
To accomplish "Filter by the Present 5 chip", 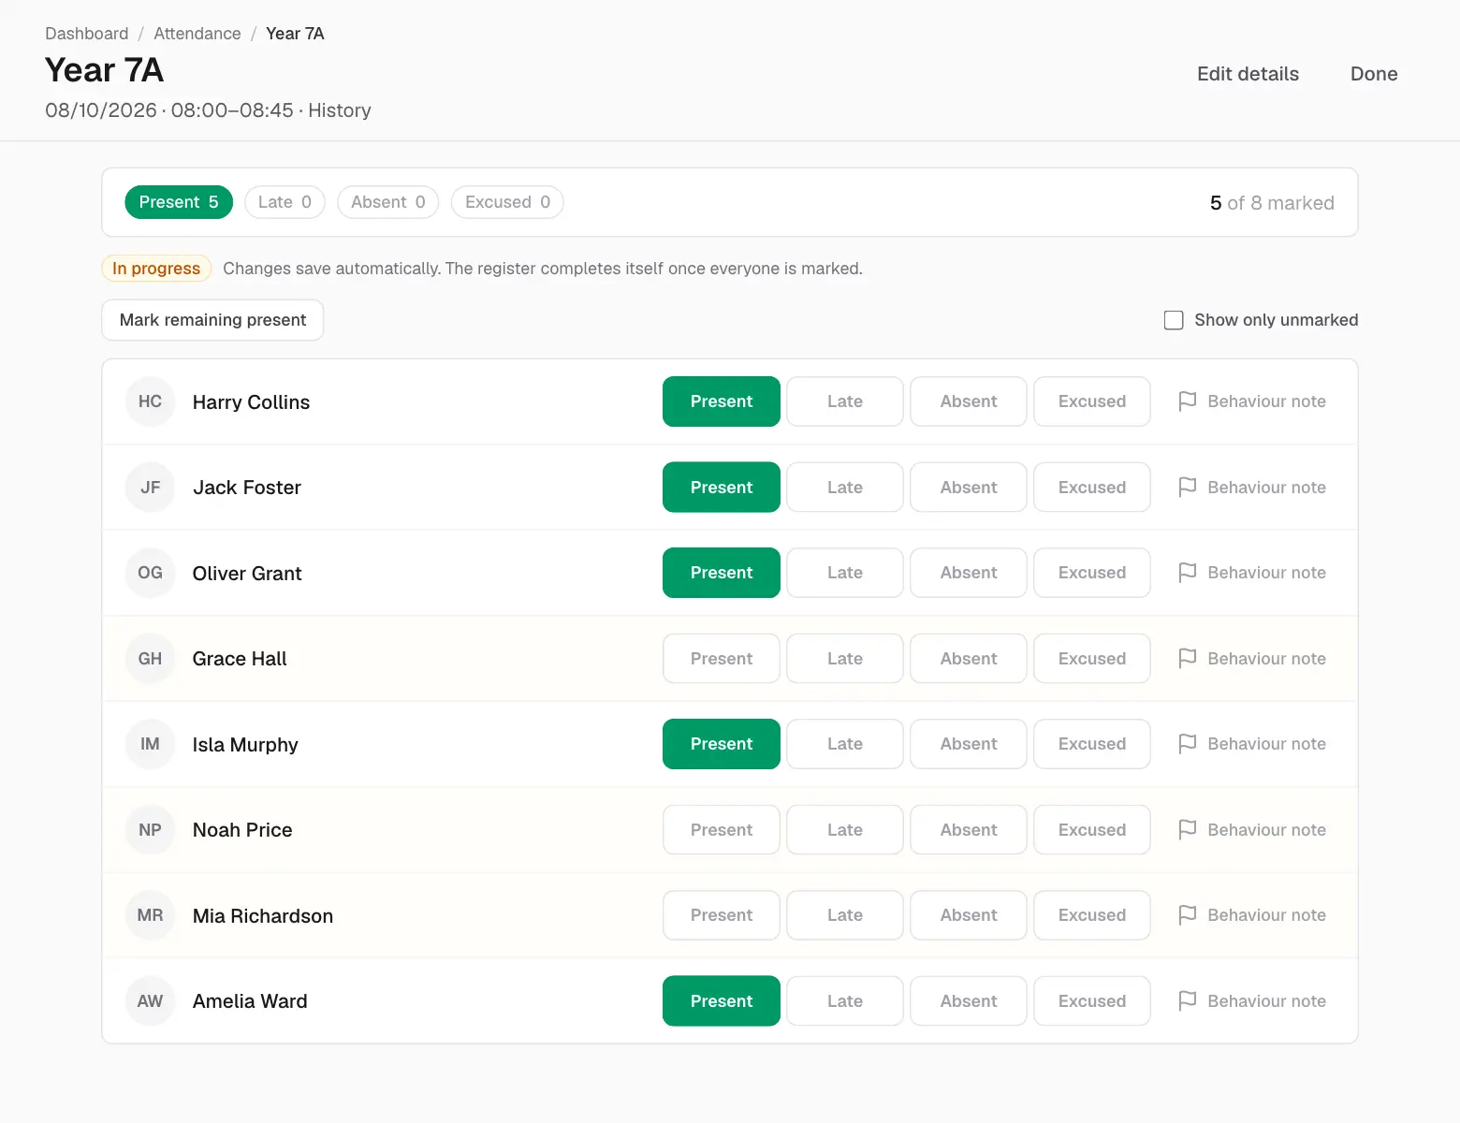I will [x=179, y=202].
